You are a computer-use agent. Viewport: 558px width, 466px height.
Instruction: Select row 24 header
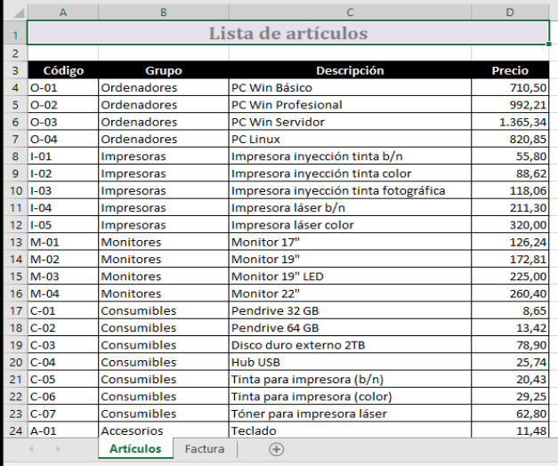point(15,430)
